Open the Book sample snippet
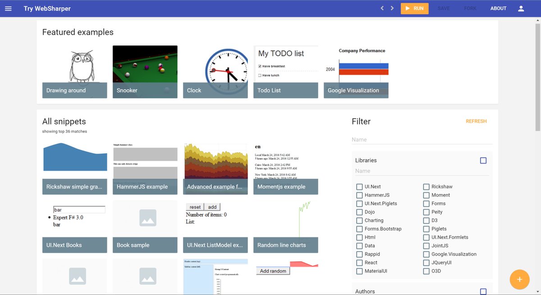Viewport: 541px width, 295px height. point(145,227)
